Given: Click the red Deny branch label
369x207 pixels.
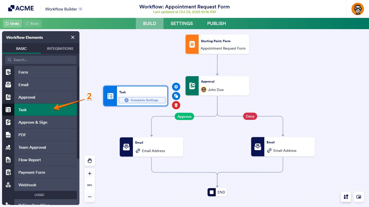Looking at the screenshot, I should click(250, 116).
